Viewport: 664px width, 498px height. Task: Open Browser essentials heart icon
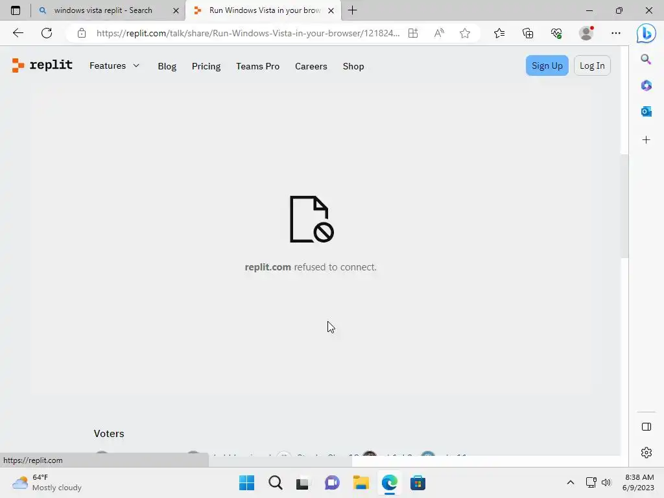pos(556,33)
